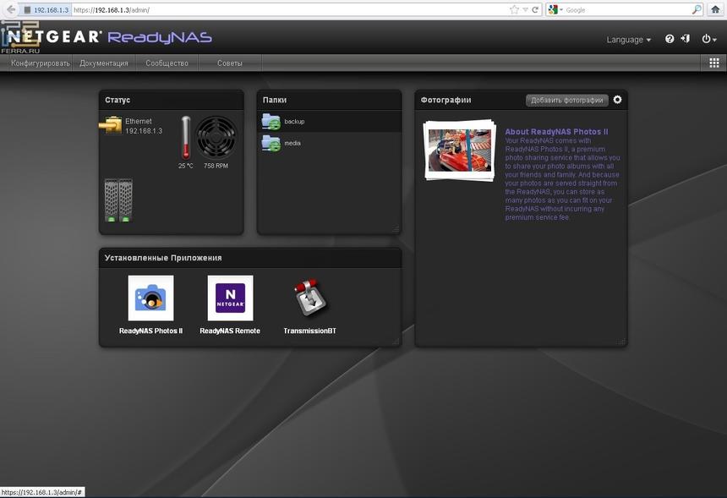Open the Конфигурировать menu
This screenshot has height=498, width=727.
coord(40,63)
